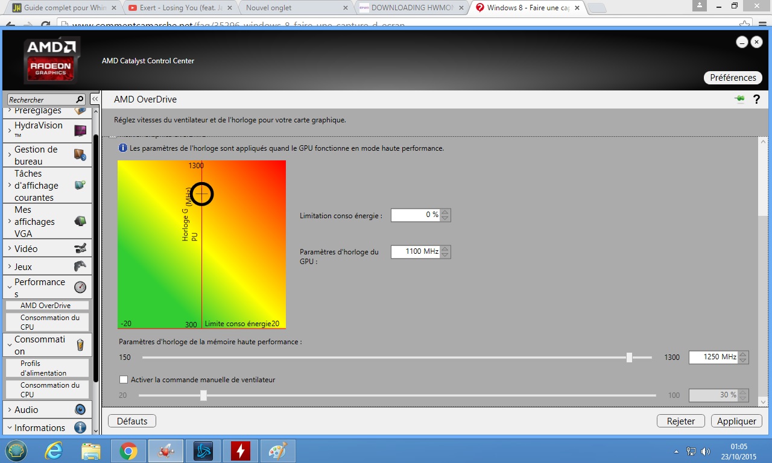Switch to the DOWNLOADING HWMON tab
This screenshot has height=463, width=772.
tap(411, 8)
